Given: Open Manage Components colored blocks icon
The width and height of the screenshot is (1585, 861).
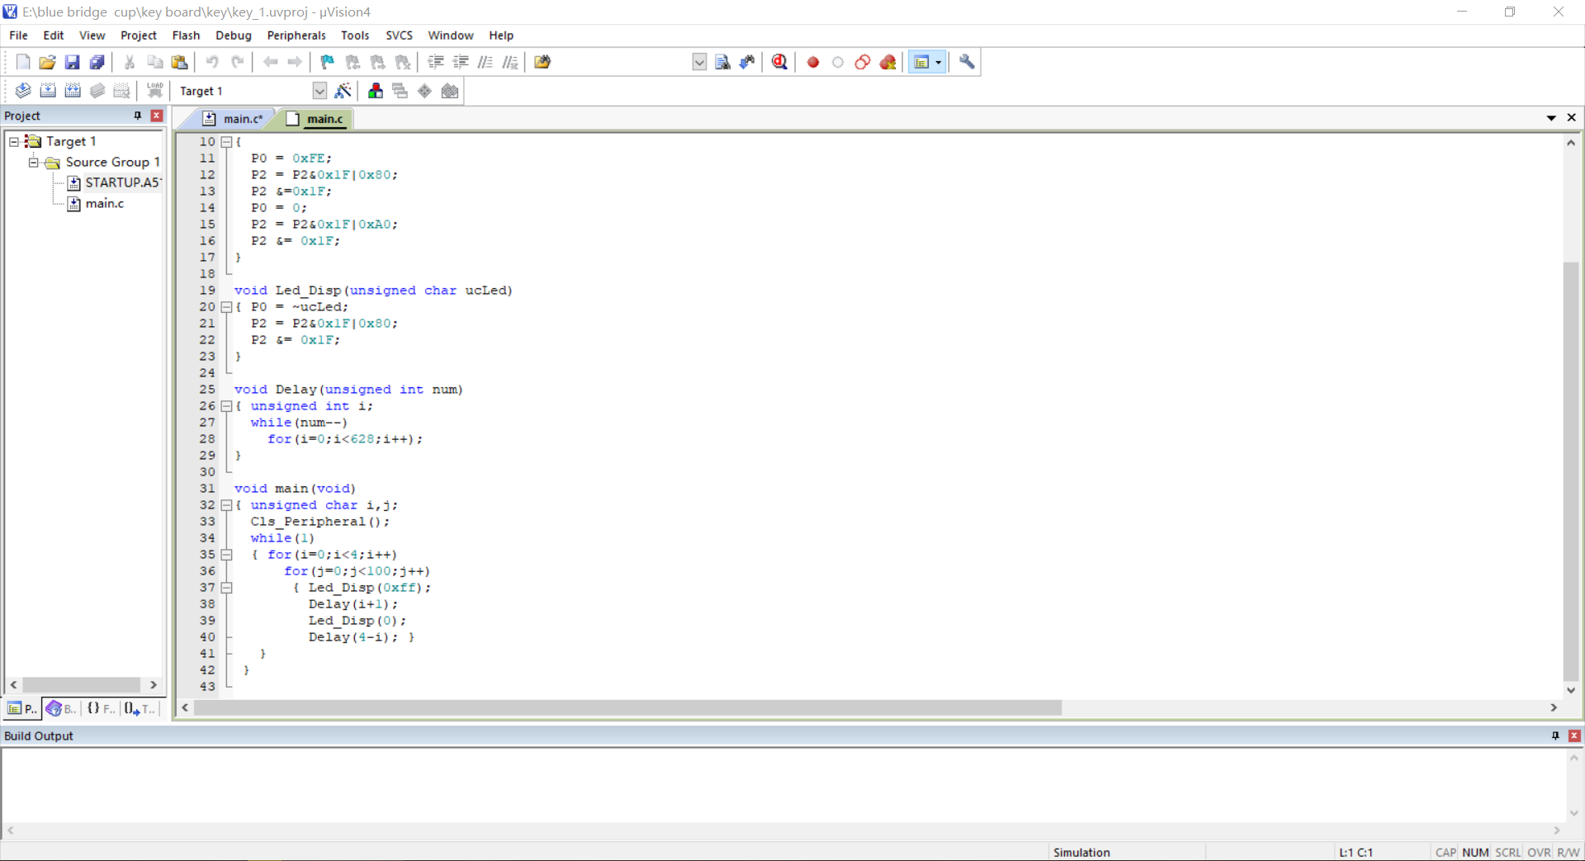Looking at the screenshot, I should pyautogui.click(x=376, y=91).
